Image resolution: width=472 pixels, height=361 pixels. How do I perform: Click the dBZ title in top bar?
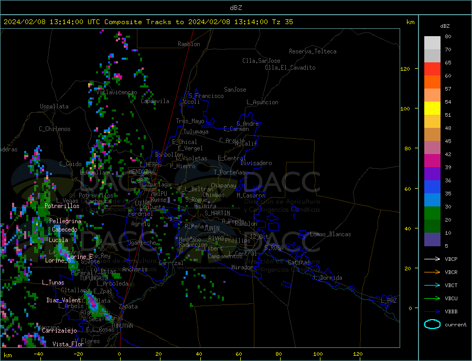point(235,8)
